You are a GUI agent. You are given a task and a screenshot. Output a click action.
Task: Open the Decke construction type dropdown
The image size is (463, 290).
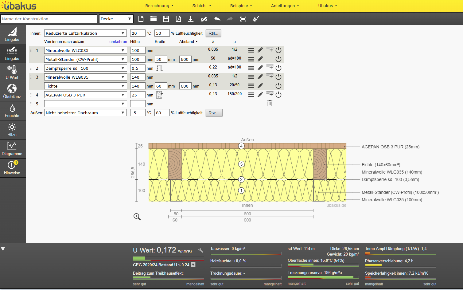point(116,19)
